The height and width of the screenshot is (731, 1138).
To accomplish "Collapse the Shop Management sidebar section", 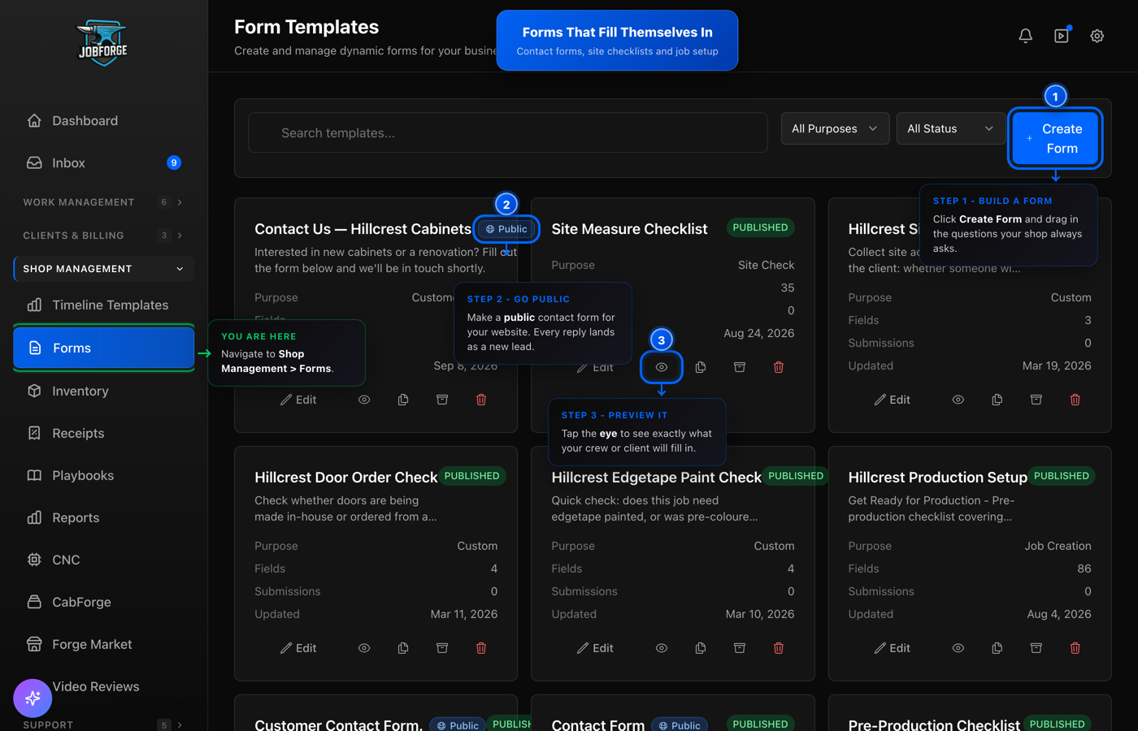I will point(103,269).
